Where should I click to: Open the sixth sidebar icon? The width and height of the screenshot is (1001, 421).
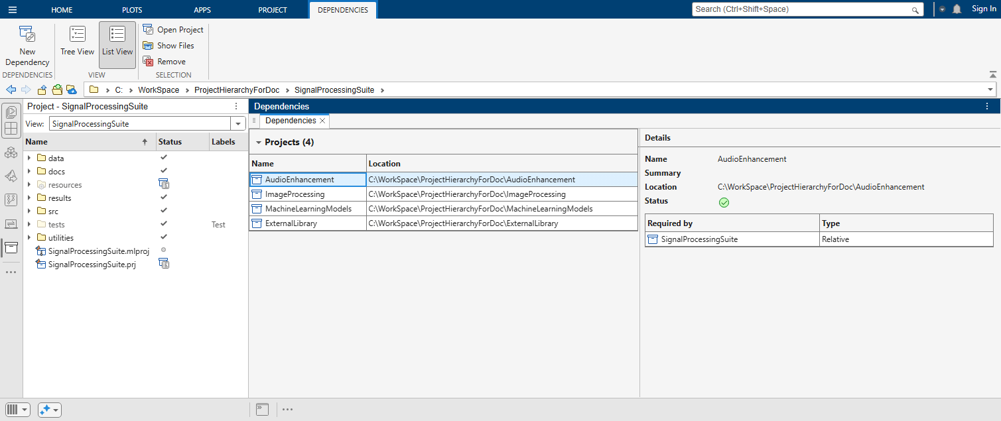11,223
